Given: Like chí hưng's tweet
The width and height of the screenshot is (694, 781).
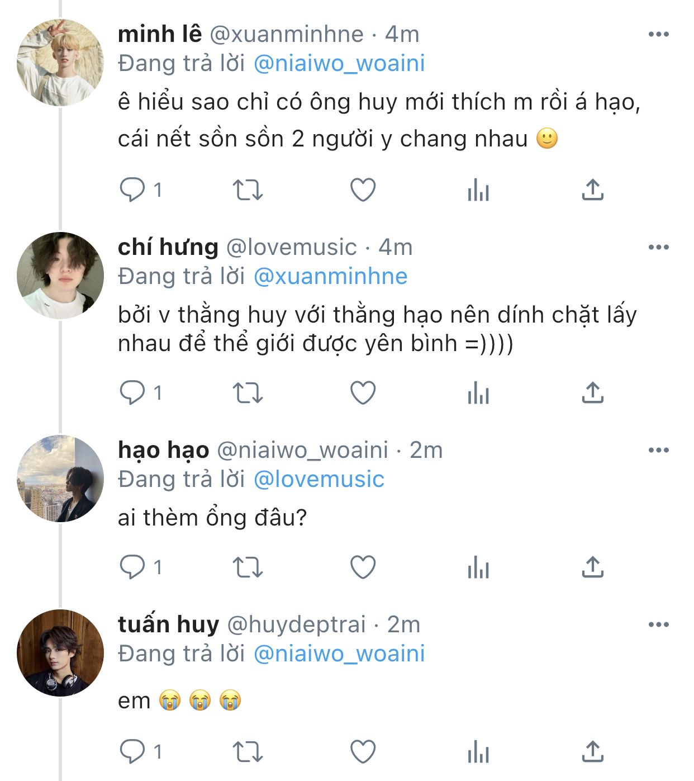Looking at the screenshot, I should coord(363,393).
